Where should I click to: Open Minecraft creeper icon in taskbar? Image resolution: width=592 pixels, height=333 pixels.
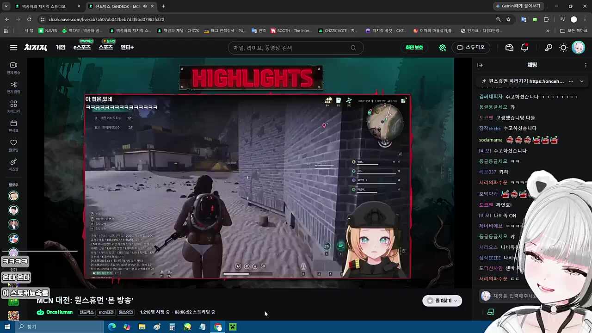pos(233,327)
